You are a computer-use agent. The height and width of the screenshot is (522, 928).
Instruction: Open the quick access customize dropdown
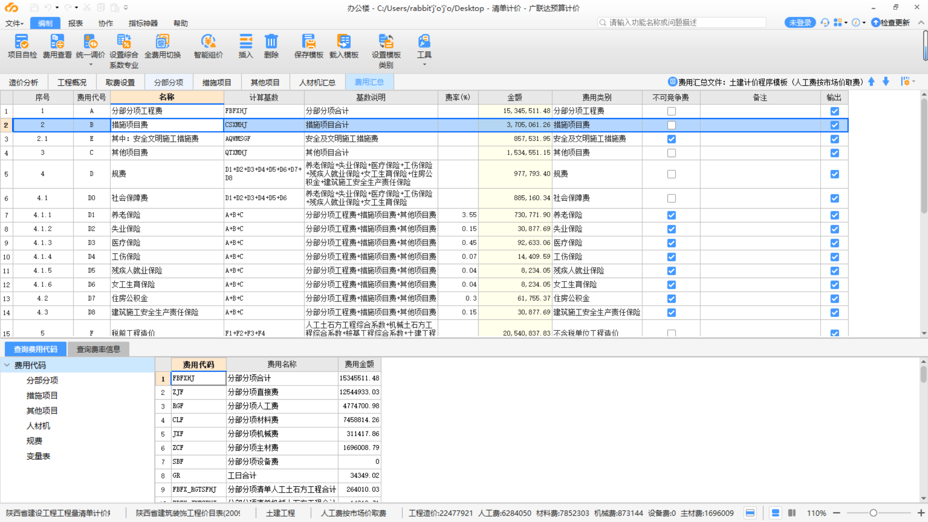pos(126,8)
